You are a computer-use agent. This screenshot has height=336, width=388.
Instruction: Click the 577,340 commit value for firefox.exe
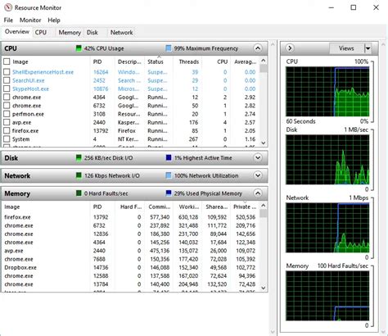point(160,217)
